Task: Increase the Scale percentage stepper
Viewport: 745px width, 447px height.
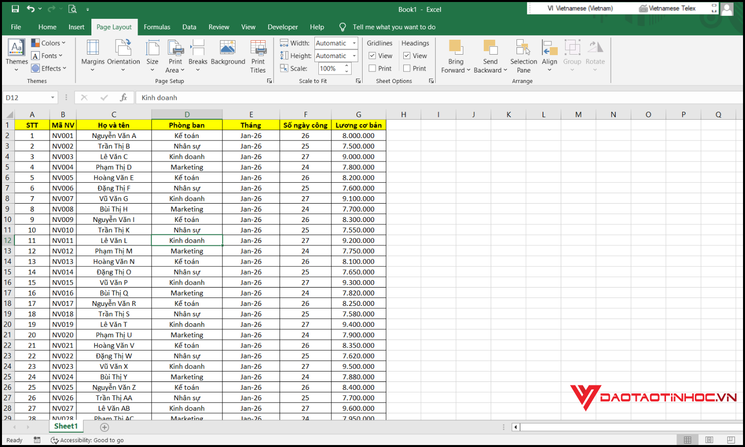Action: (x=346, y=65)
